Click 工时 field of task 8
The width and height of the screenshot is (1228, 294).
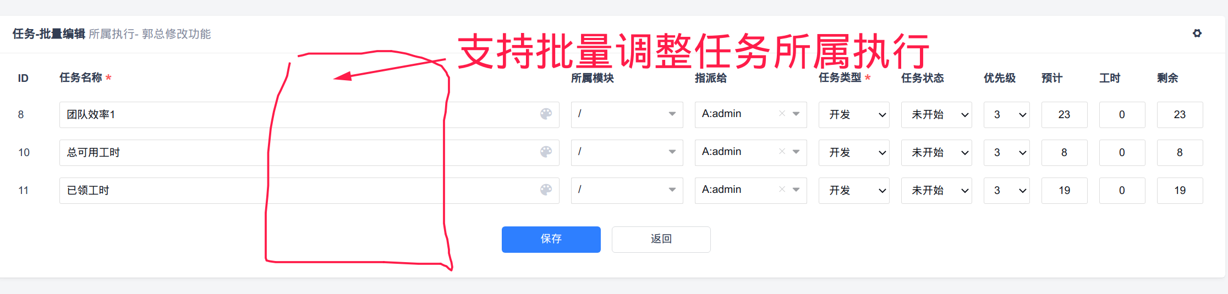coord(1122,114)
